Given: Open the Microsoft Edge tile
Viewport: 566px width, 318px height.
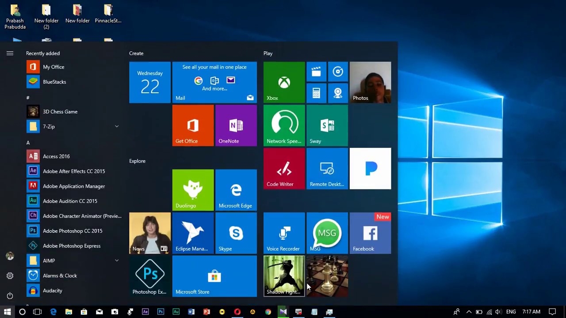Looking at the screenshot, I should (x=236, y=190).
